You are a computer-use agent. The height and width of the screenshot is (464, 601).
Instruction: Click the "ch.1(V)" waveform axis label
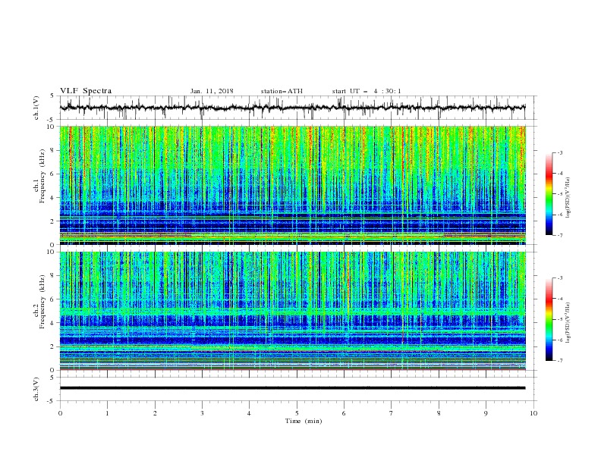36,107
